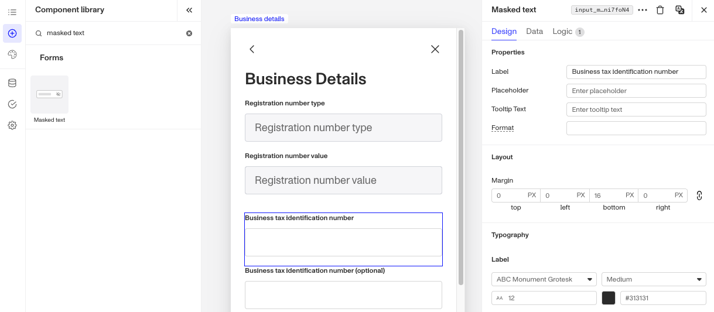The image size is (714, 312).
Task: Click the Registration number type field
Action: tap(343, 128)
